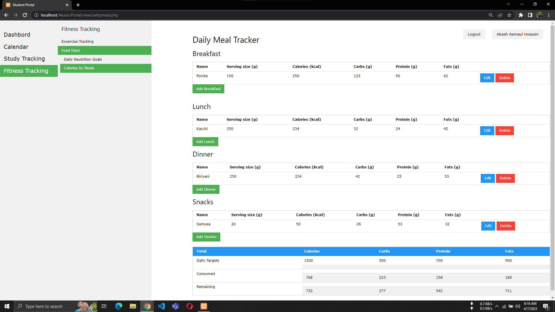Launch the Opera browser from the taskbar
Screen dimensions: 555x312
click(x=190, y=306)
